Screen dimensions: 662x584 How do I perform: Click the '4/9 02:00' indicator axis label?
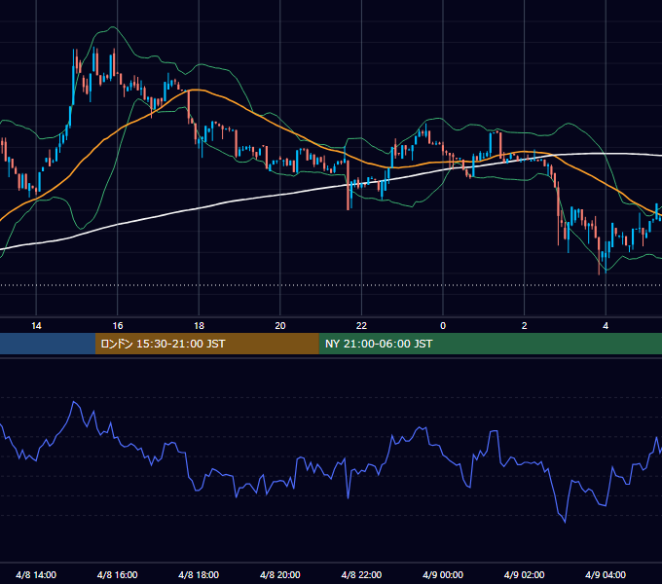point(524,574)
